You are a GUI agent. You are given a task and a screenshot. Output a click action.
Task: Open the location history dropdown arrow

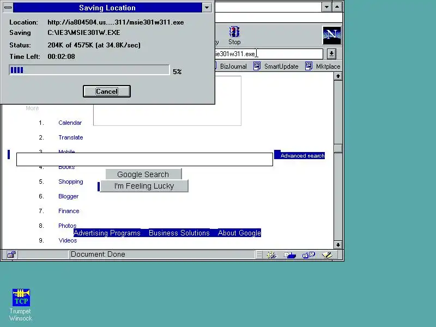(x=331, y=54)
